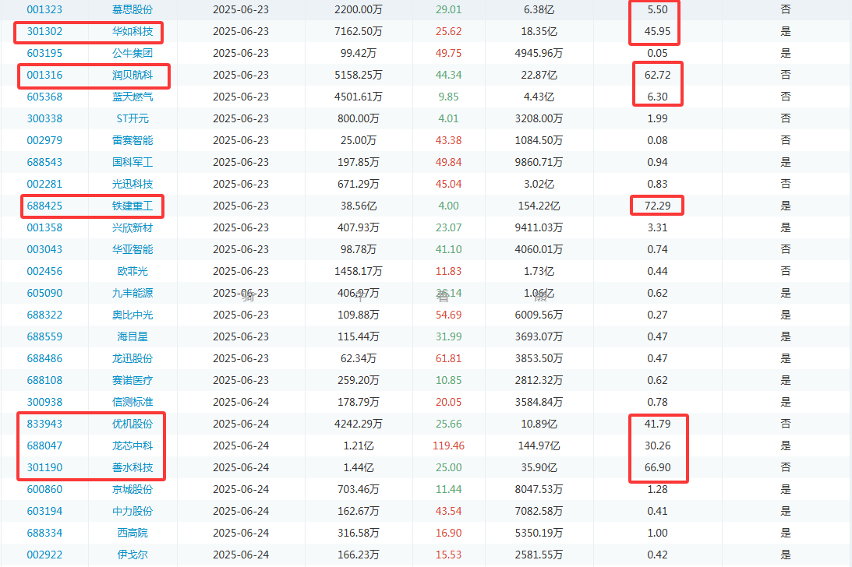Click the 慕思股份 stock name

point(133,10)
